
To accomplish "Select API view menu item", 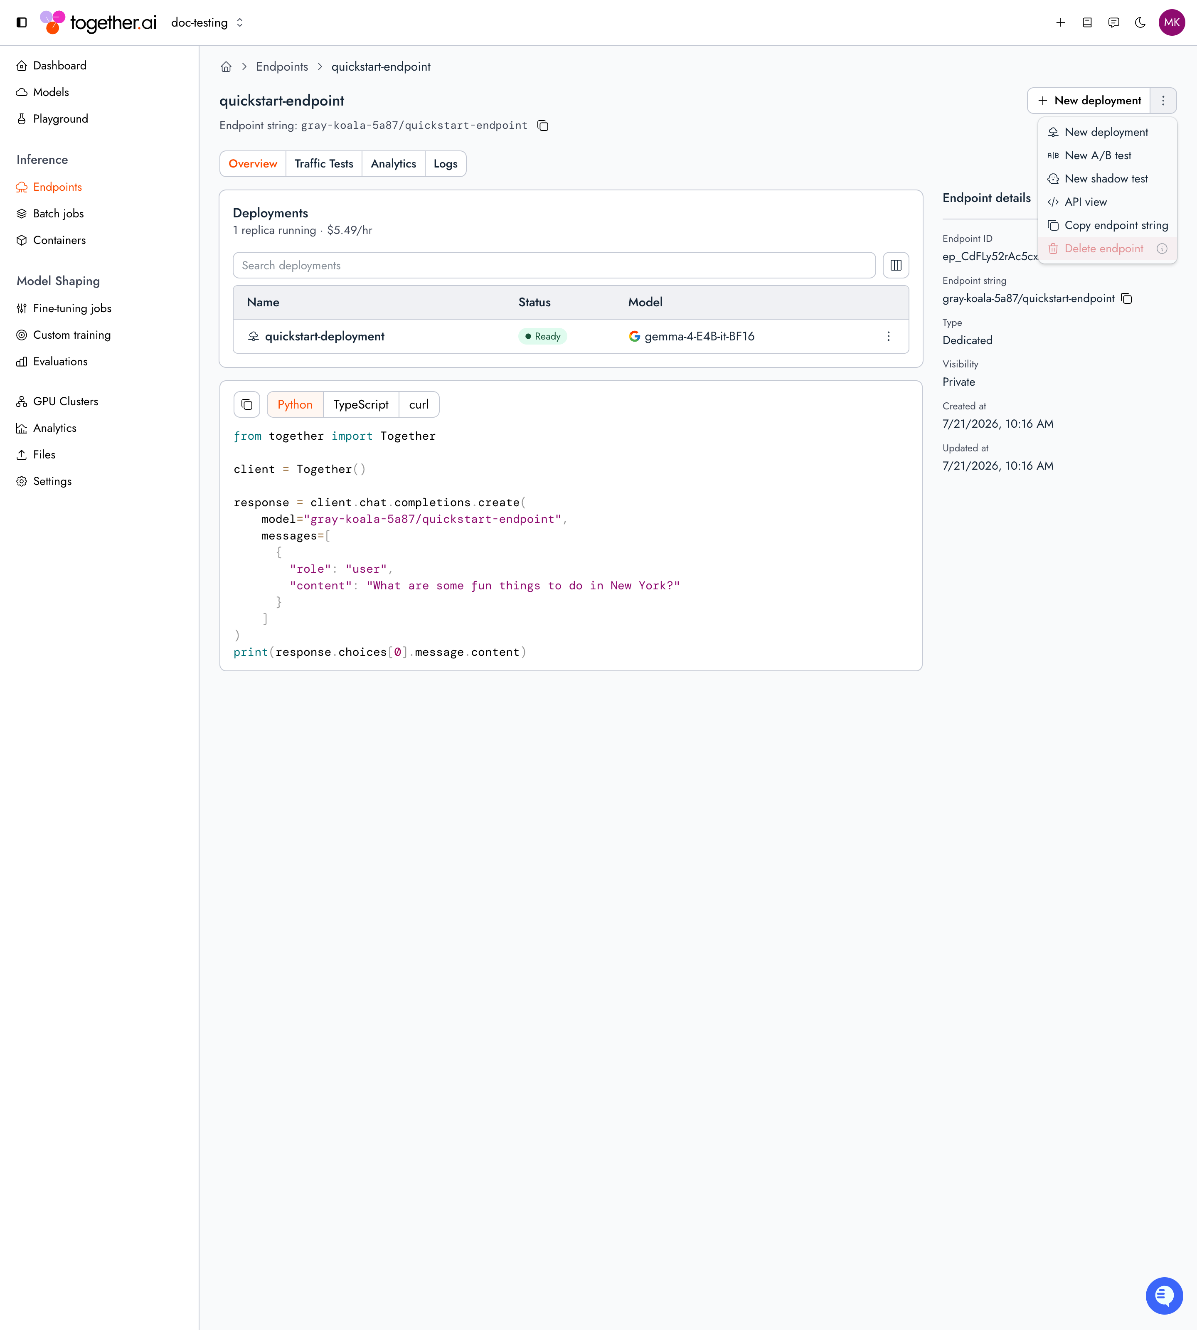I will click(x=1107, y=202).
